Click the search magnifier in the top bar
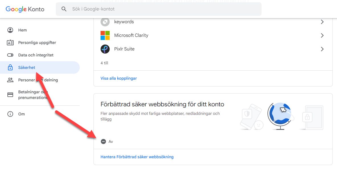Image resolution: width=337 pixels, height=169 pixels. 64,9
